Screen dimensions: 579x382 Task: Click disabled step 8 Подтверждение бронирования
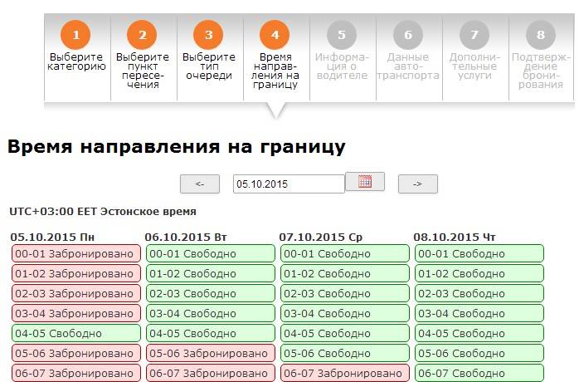[541, 58]
